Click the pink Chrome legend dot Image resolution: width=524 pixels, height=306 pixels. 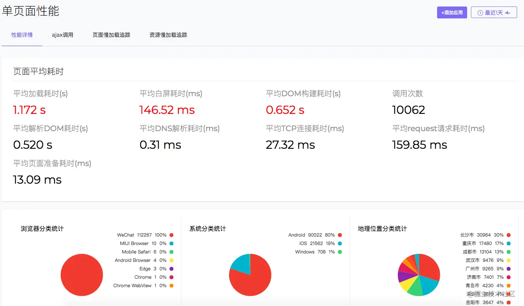click(x=171, y=277)
